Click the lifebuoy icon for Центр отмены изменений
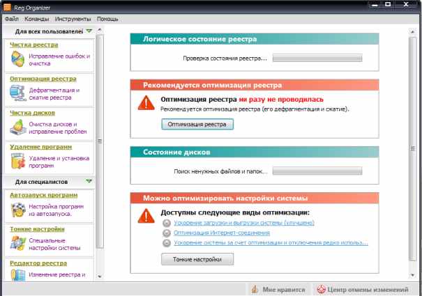This screenshot has width=422, height=296. tap(321, 289)
